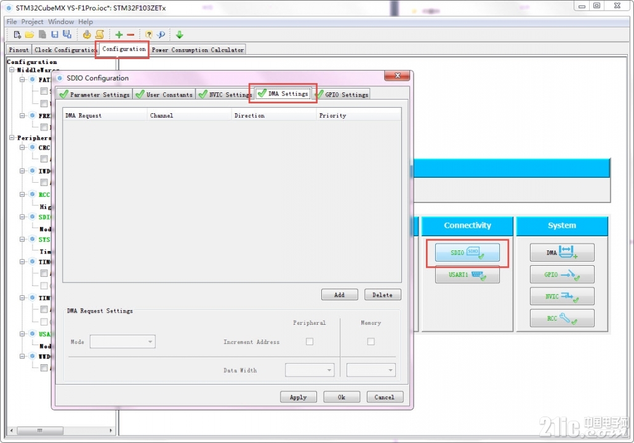634x443 pixels.
Task: Click the Save Project As icon
Action: tap(67, 34)
